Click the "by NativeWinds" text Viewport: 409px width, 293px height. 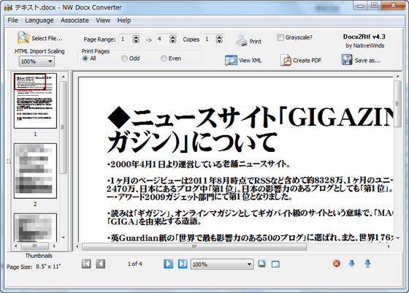click(x=365, y=45)
